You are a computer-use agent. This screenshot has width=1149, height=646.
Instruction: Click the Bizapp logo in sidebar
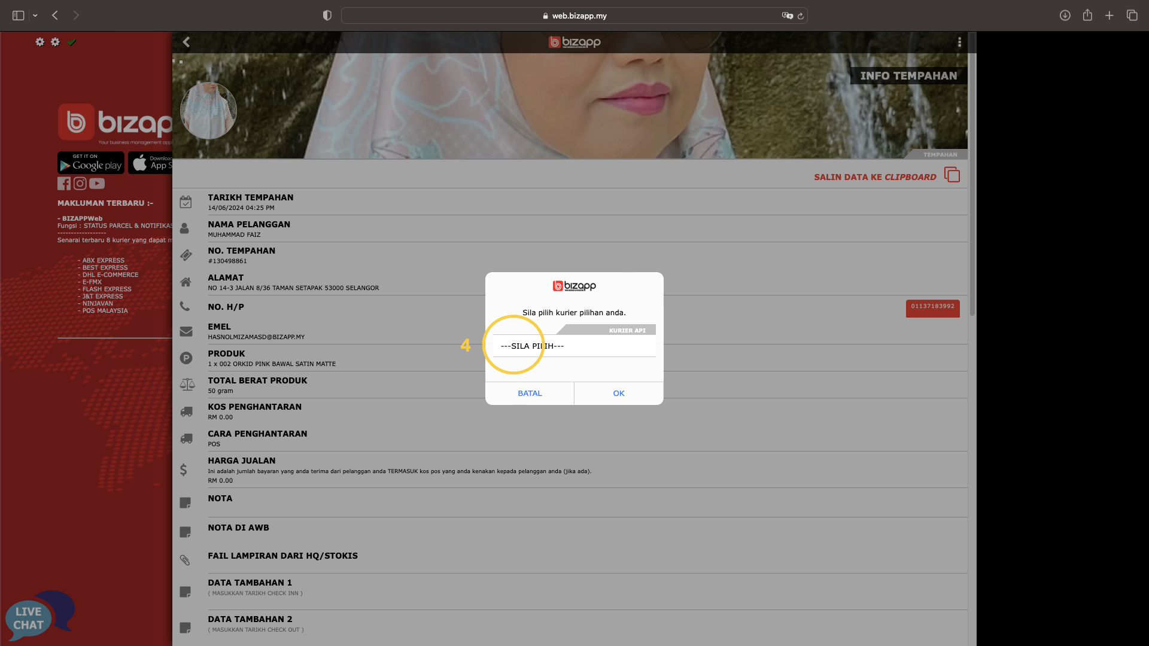coord(115,123)
